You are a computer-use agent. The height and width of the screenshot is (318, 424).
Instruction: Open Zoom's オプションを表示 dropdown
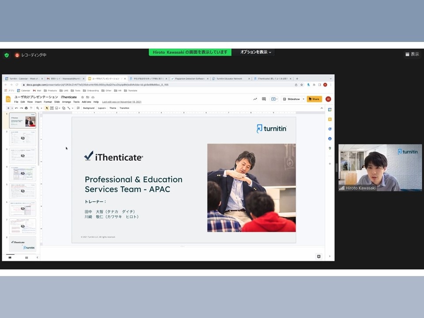[256, 52]
